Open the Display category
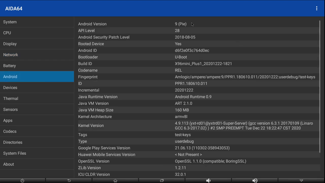325x183 pixels. click(x=37, y=44)
